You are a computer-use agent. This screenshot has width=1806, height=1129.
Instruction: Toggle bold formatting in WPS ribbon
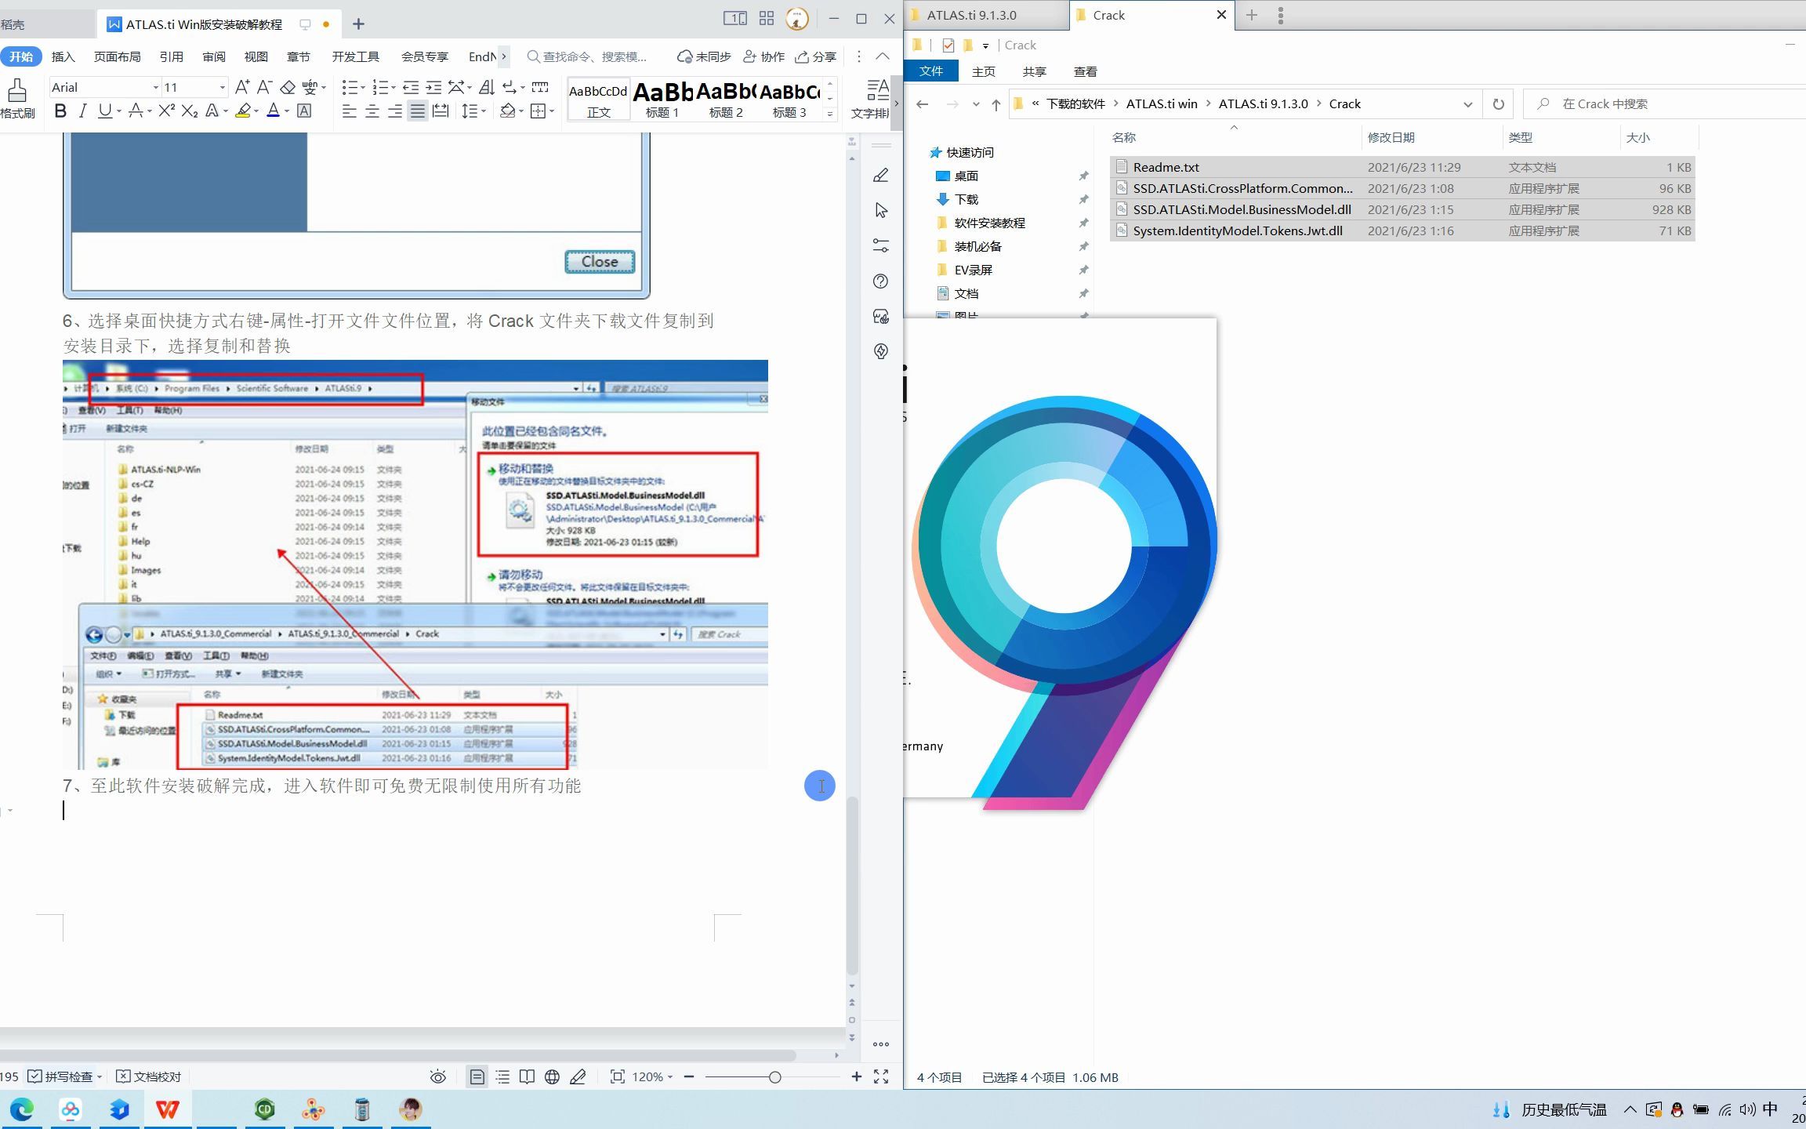(60, 111)
